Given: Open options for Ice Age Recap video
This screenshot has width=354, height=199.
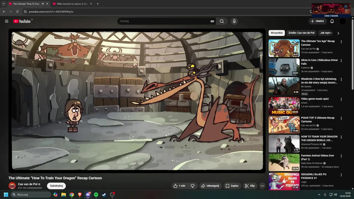Looking at the screenshot, I should [x=341, y=42].
